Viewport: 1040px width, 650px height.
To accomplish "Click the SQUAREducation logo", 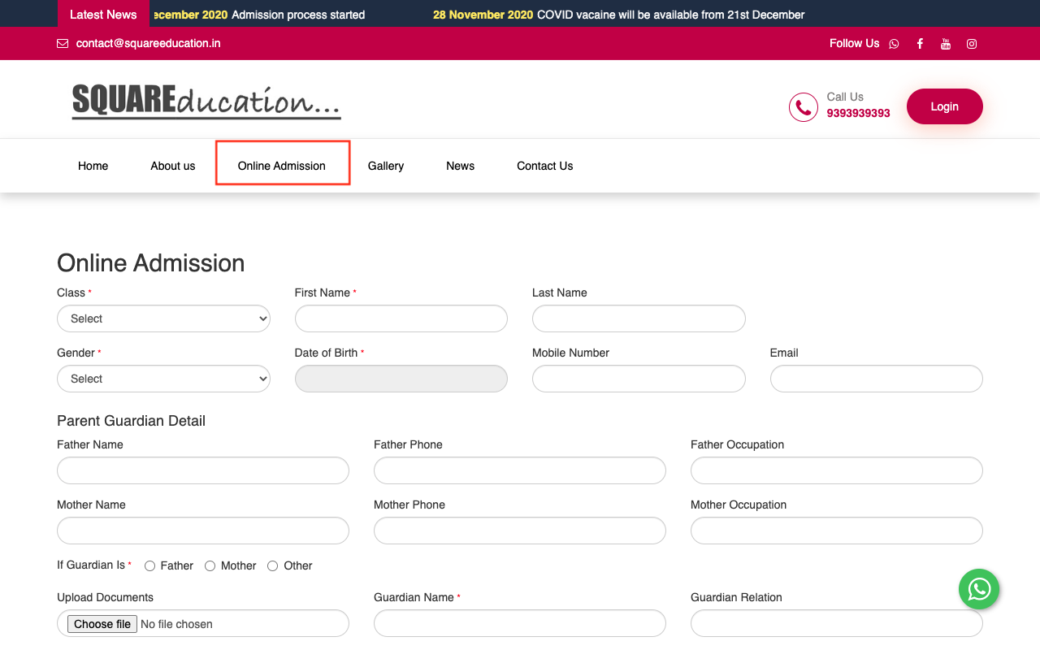I will coord(206,102).
